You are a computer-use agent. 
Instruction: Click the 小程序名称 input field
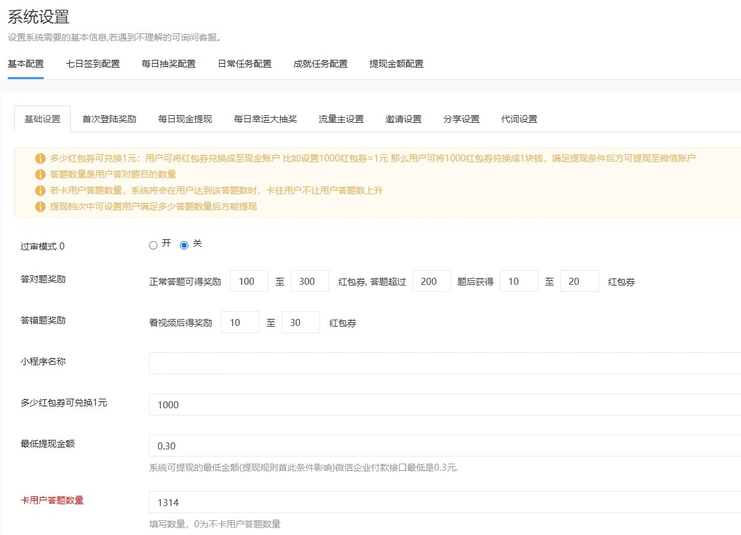click(386, 363)
